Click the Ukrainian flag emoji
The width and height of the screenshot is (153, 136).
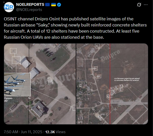(54, 5)
